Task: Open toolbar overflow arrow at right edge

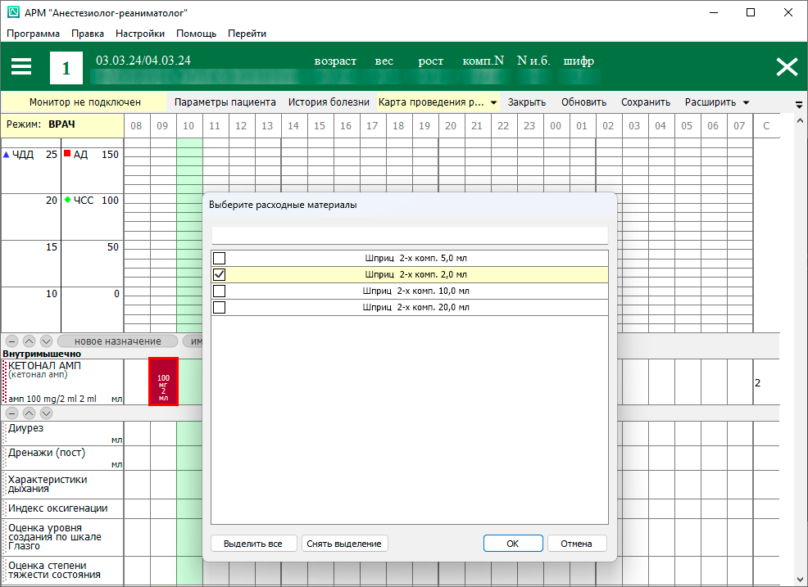Action: (799, 105)
